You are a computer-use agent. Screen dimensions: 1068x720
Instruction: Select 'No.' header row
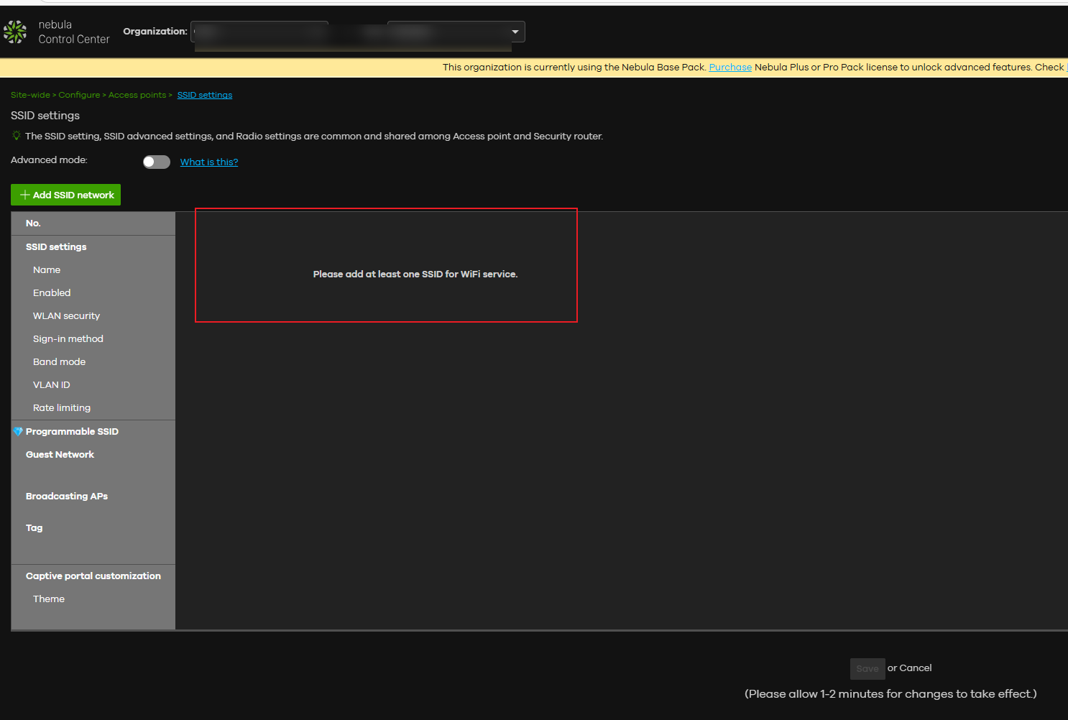[93, 223]
